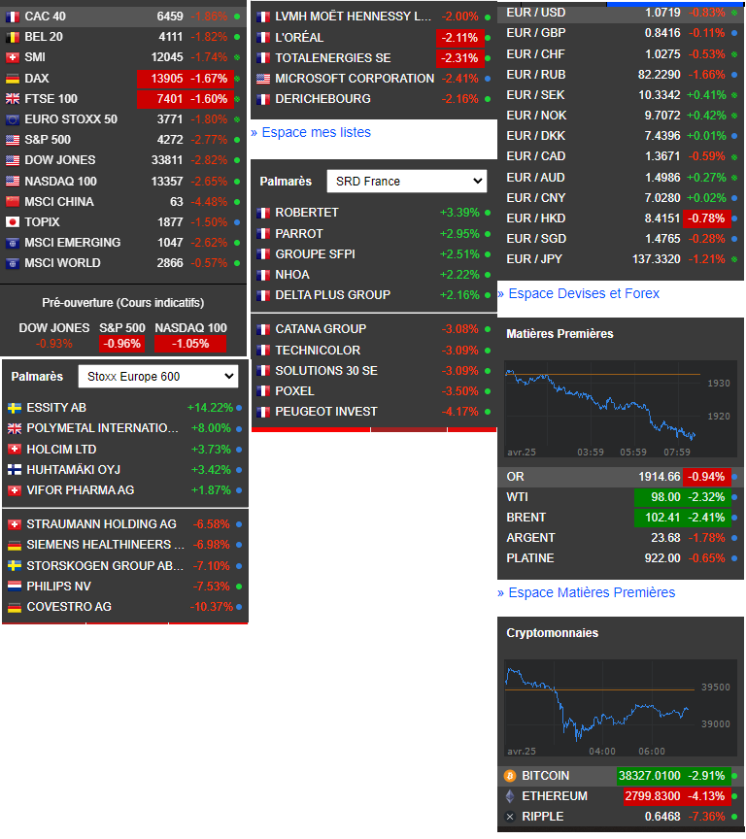The width and height of the screenshot is (746, 839).
Task: Click the Chinese flag beside MSCI CHINA
Action: tap(13, 202)
